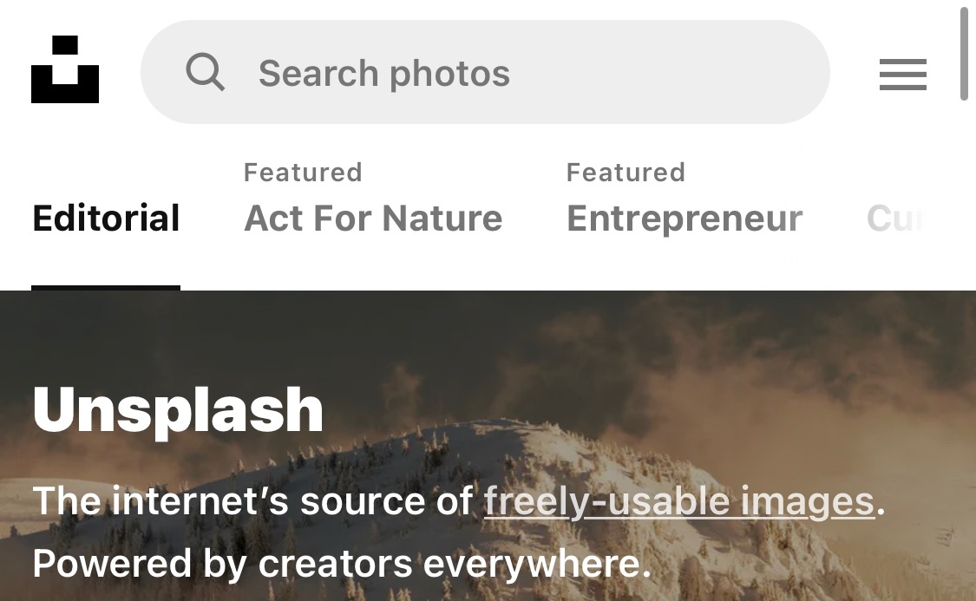Viewport: 976px width, 601px height.
Task: Click the Powered by creators everywhere text
Action: [342, 564]
